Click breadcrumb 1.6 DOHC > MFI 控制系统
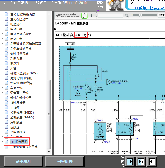Screen dimensions: 165x168 (71, 23)
